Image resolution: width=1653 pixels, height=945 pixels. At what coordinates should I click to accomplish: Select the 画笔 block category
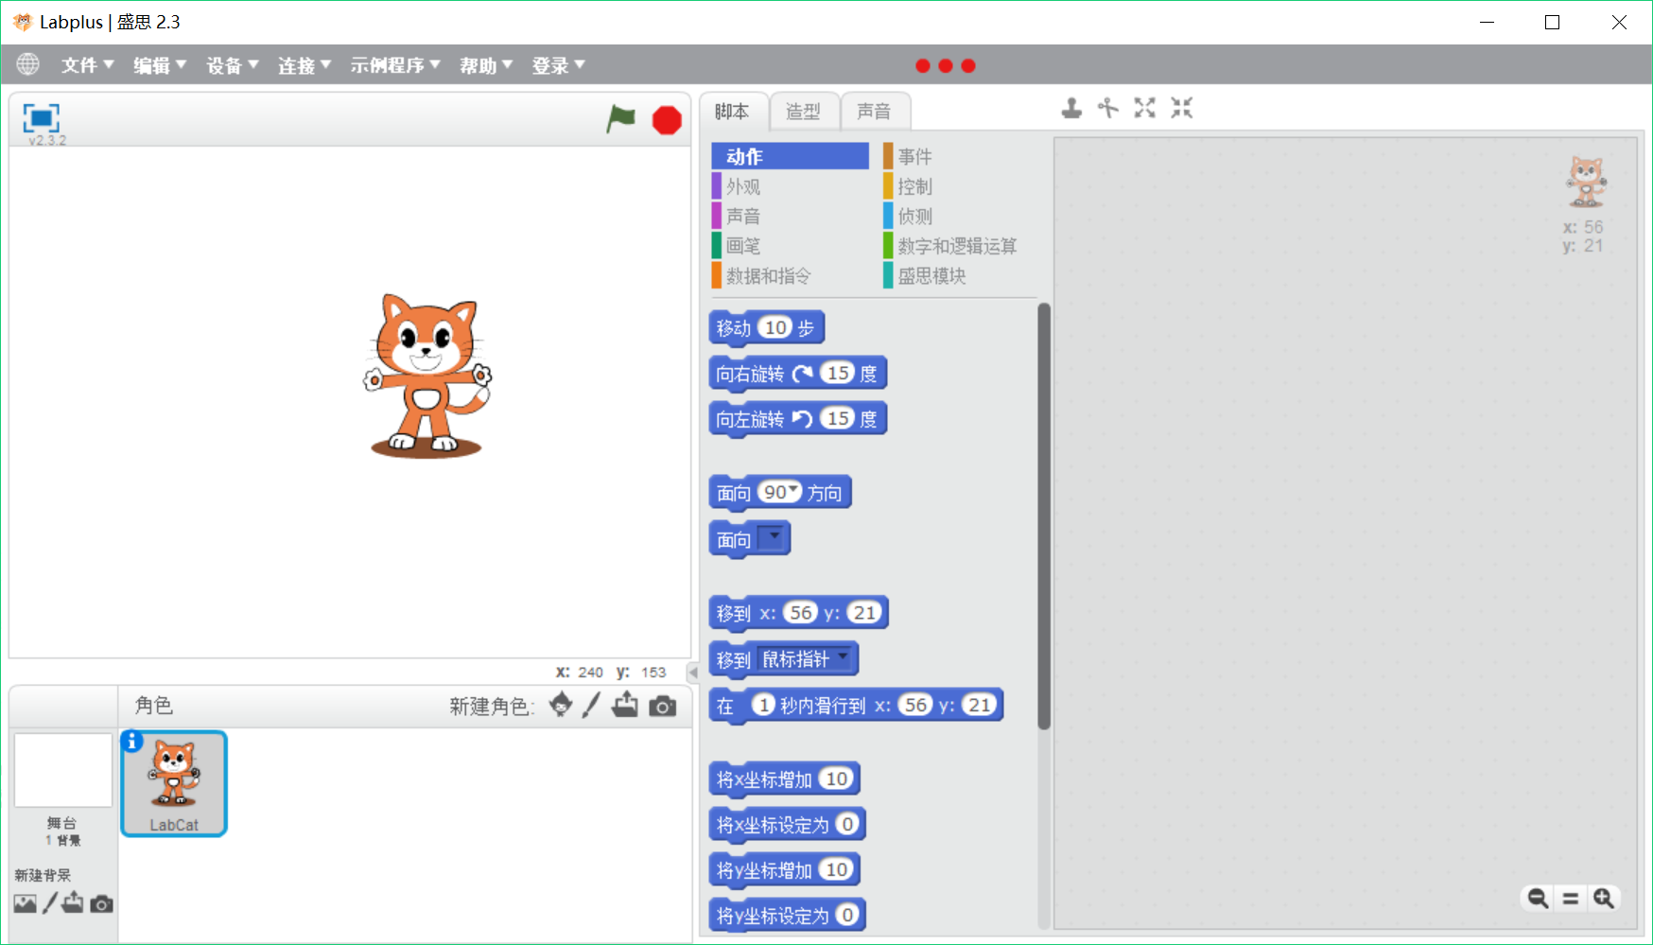coord(743,246)
